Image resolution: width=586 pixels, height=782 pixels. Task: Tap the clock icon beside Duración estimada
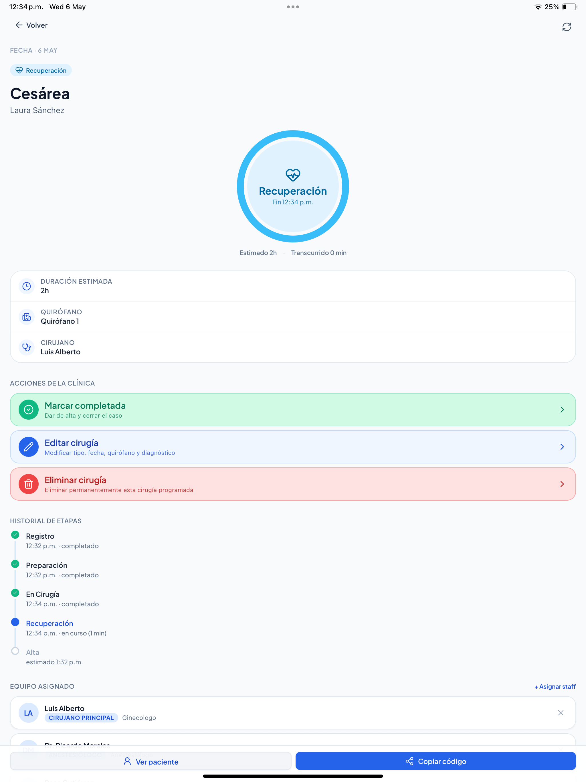(x=27, y=286)
